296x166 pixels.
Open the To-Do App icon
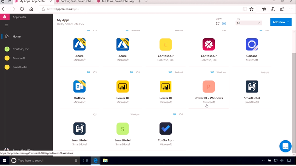pos(166,129)
